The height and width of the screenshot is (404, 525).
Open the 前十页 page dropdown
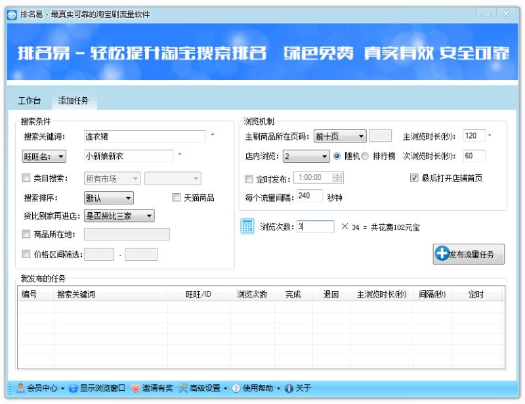tap(340, 136)
